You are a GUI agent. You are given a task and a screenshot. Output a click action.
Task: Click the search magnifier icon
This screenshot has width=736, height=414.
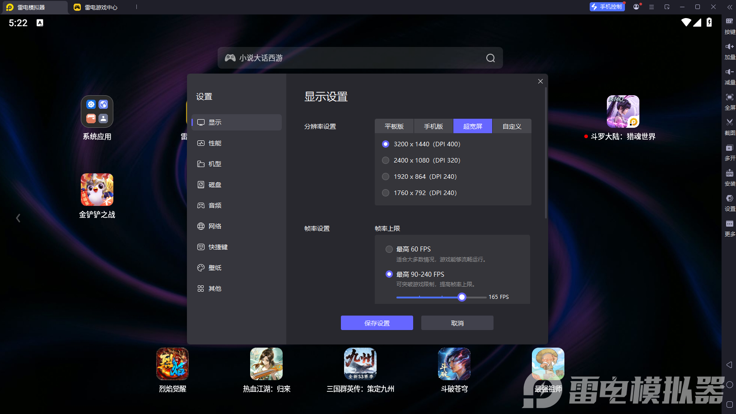(490, 58)
